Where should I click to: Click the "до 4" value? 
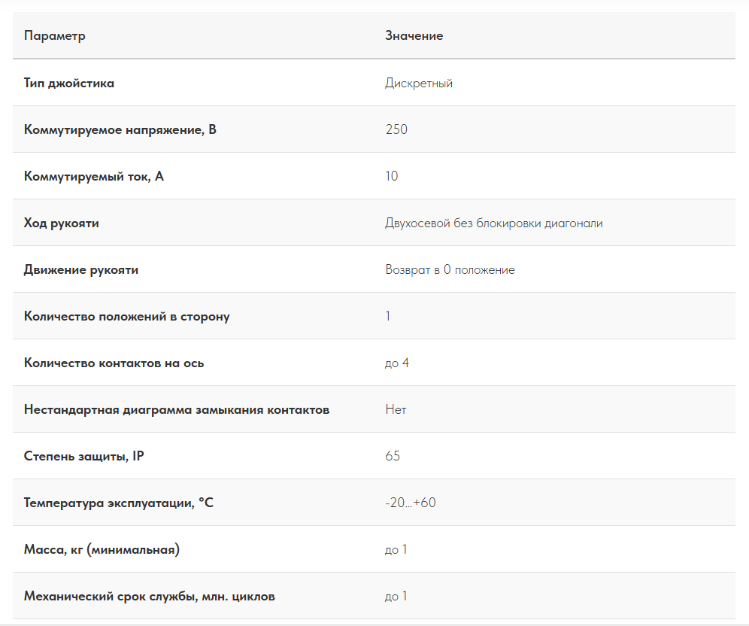pyautogui.click(x=397, y=363)
